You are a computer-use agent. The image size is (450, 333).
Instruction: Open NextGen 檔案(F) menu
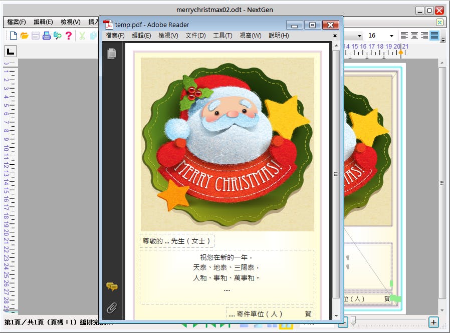point(17,22)
